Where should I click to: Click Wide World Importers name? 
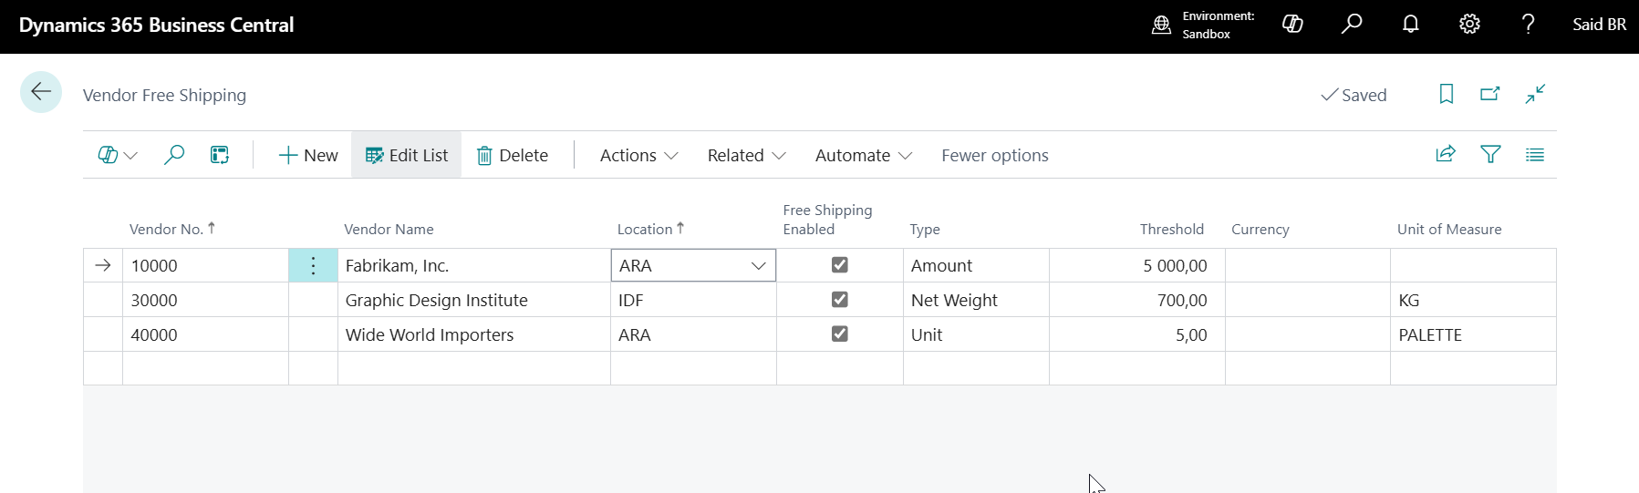click(x=429, y=335)
